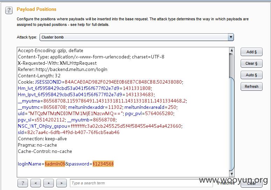Click the pgv_si cookie value s5514202112
Screen dimensions: 271x190
[x=50, y=120]
